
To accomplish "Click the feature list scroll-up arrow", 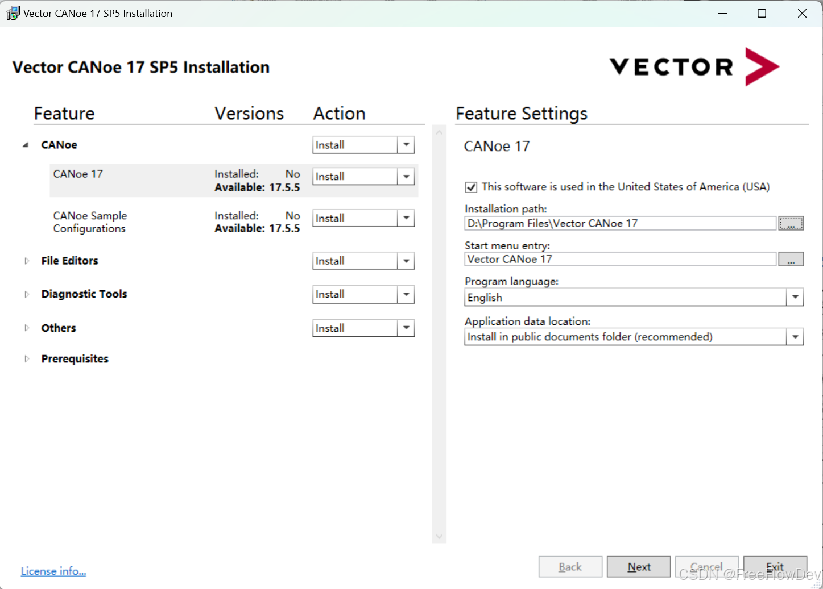I will (x=439, y=132).
